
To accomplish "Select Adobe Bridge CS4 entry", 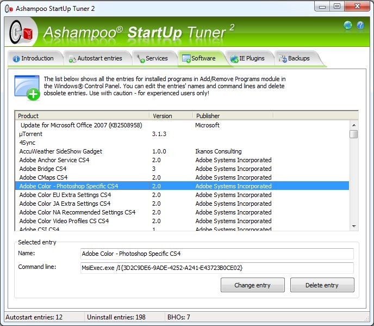I will (x=182, y=169).
